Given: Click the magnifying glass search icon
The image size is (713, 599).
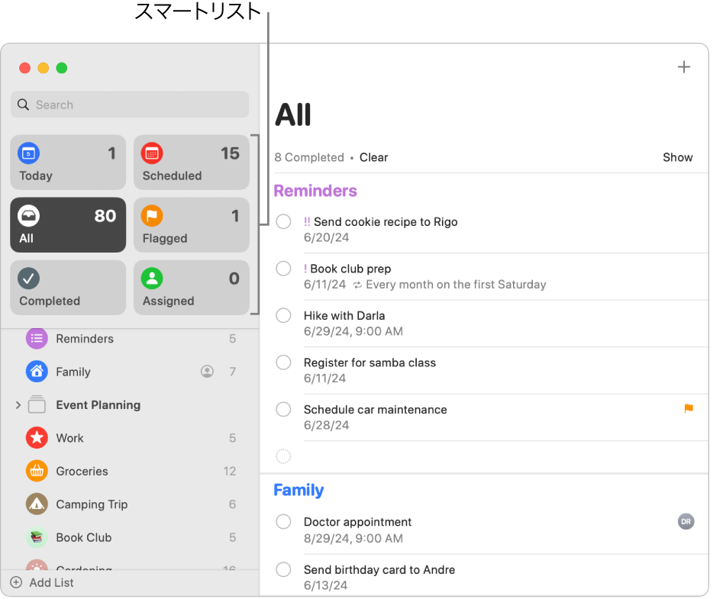Looking at the screenshot, I should coord(23,105).
